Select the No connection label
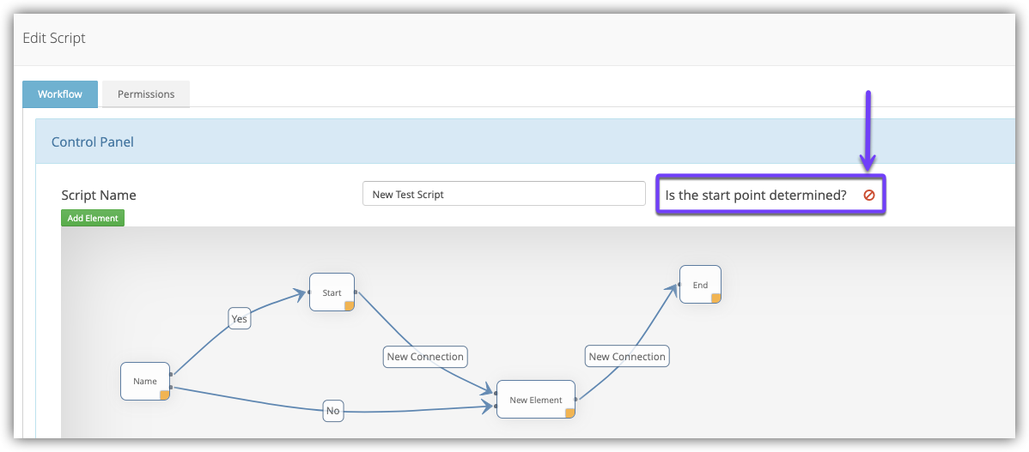The image size is (1029, 452). 332,411
